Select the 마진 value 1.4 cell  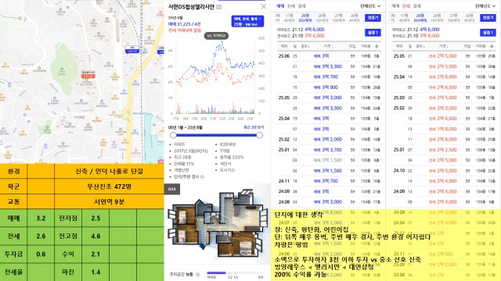(x=96, y=272)
